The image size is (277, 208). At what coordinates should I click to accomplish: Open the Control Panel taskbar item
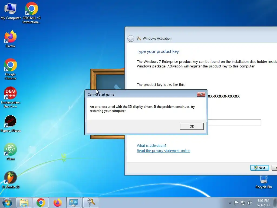74,203
